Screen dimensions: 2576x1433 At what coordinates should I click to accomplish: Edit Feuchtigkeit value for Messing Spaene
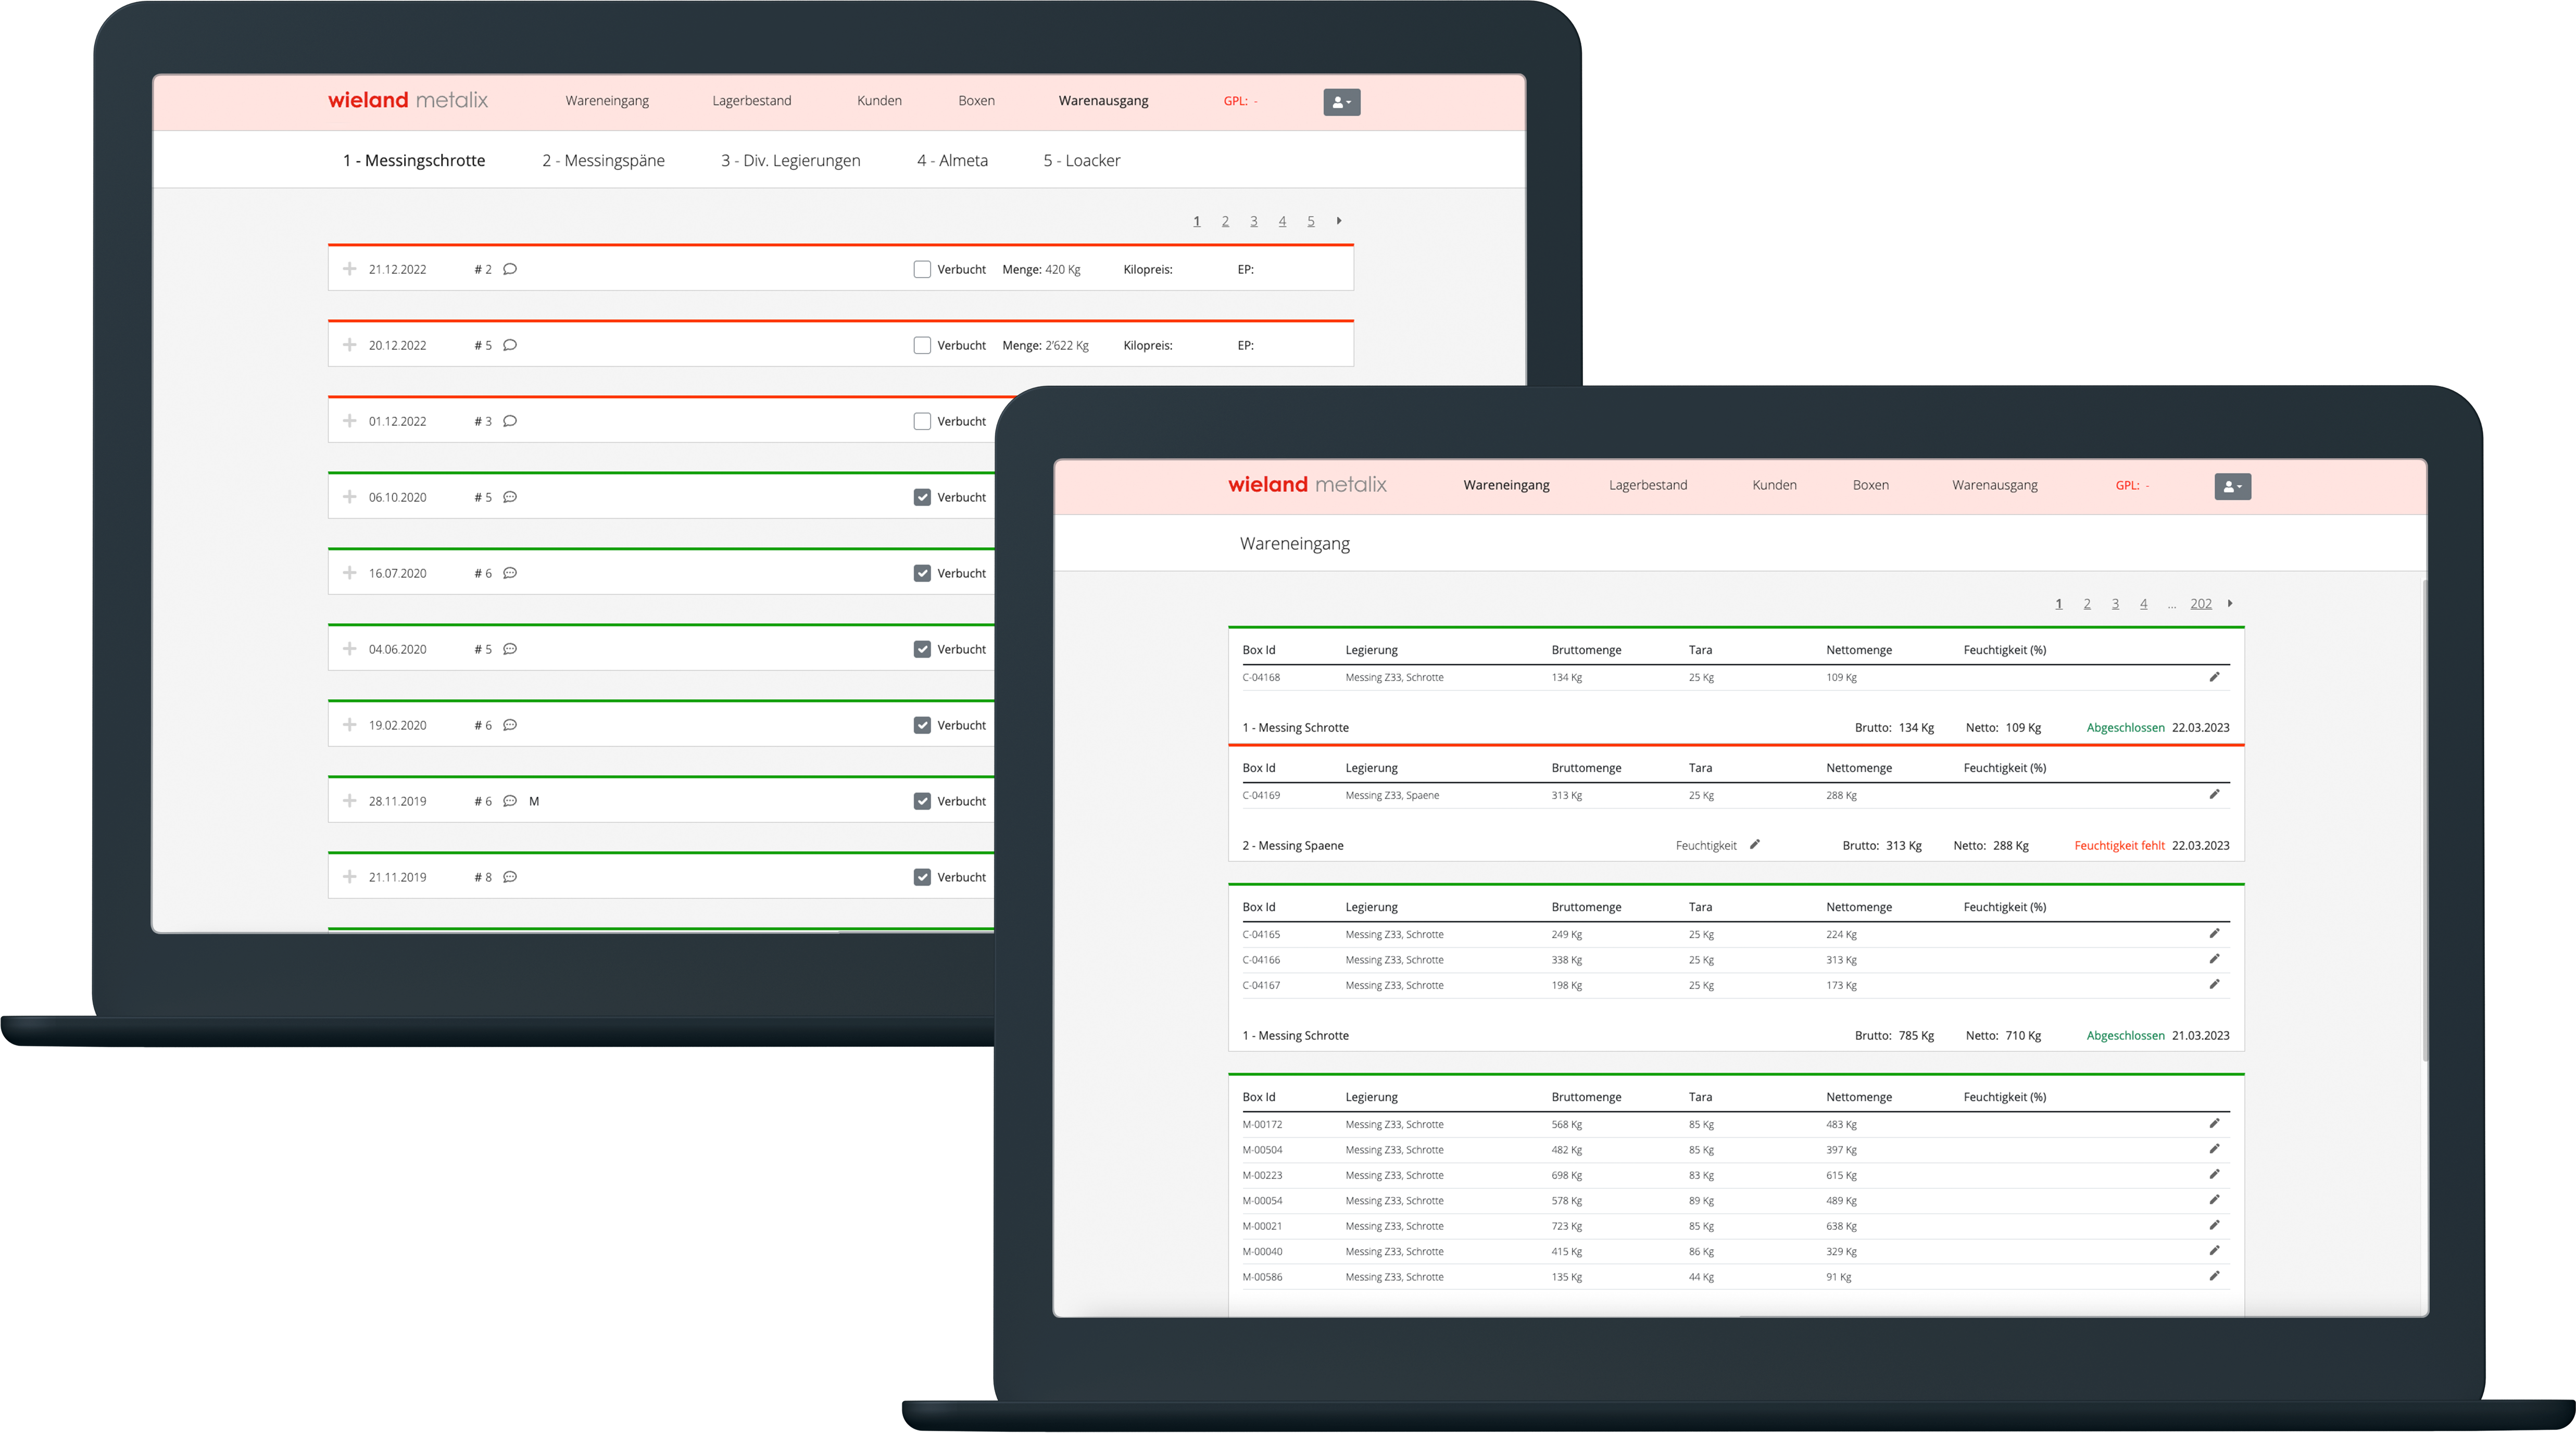1755,845
